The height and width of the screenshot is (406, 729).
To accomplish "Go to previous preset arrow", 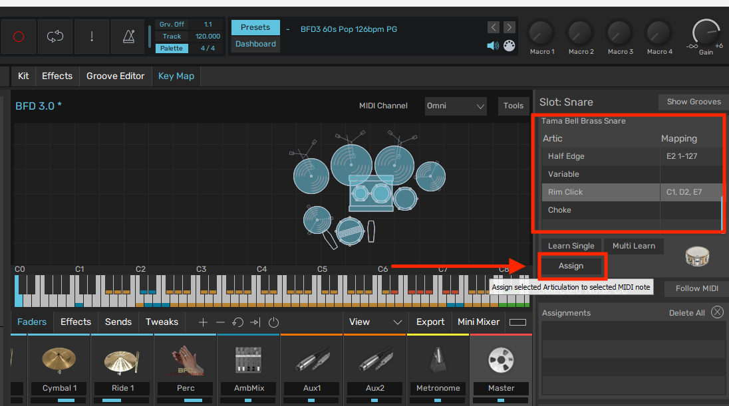I will point(494,27).
